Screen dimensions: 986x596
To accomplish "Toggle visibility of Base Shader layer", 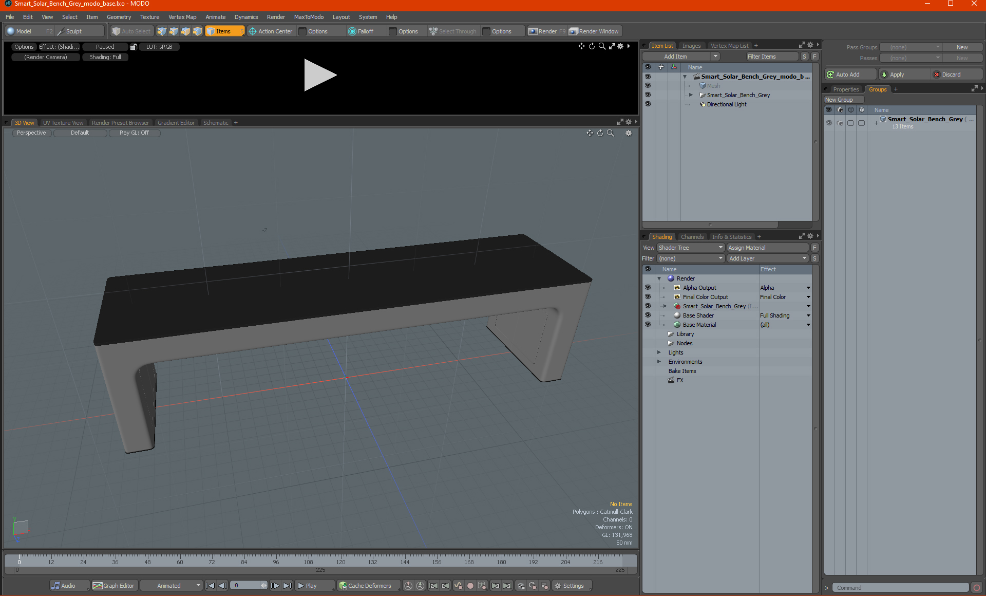I will tap(648, 315).
